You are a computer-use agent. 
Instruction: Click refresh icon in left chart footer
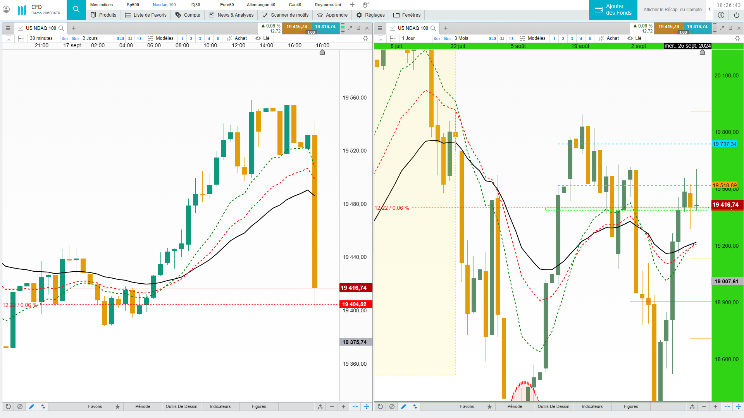8,406
